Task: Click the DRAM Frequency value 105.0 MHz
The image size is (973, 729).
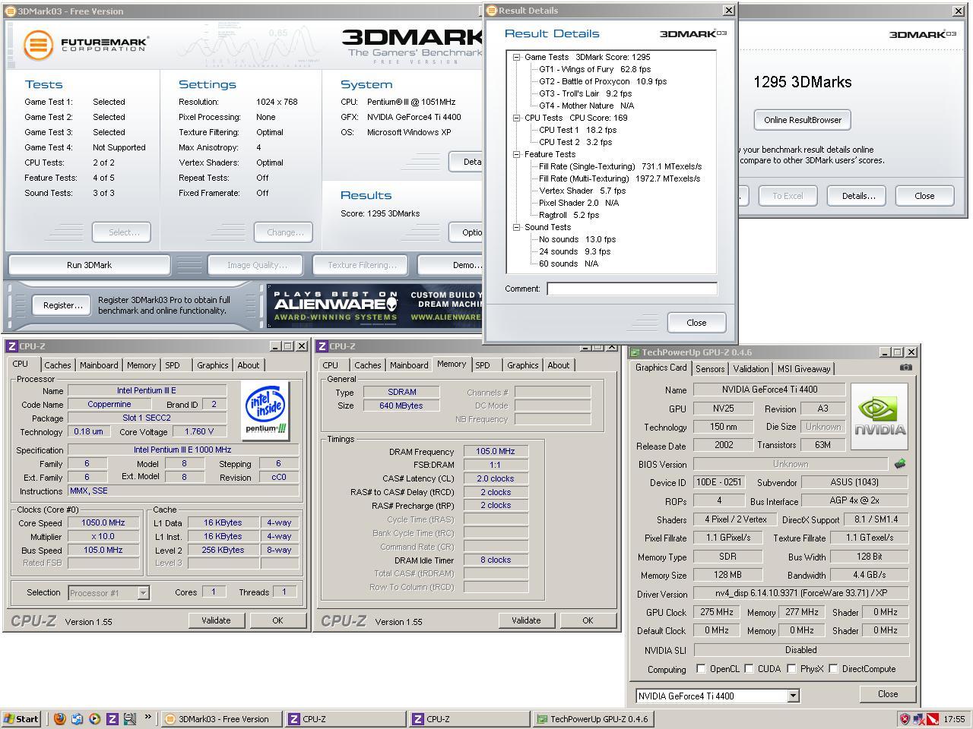Action: (x=496, y=451)
